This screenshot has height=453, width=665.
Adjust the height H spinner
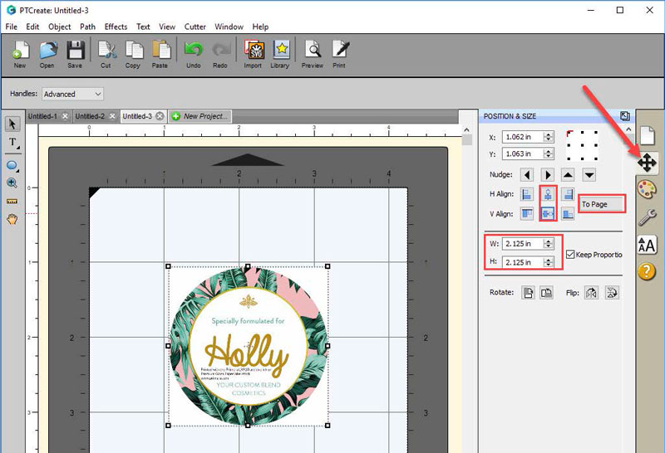[549, 262]
